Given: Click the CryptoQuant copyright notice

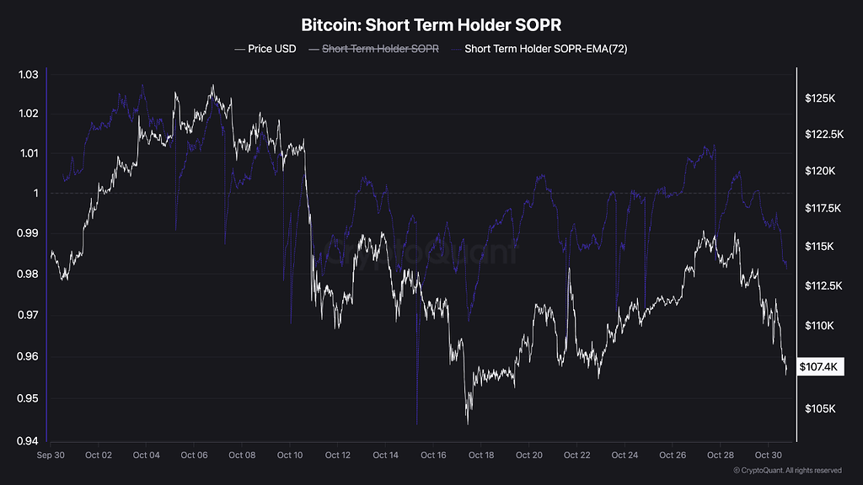Looking at the screenshot, I should pyautogui.click(x=787, y=471).
